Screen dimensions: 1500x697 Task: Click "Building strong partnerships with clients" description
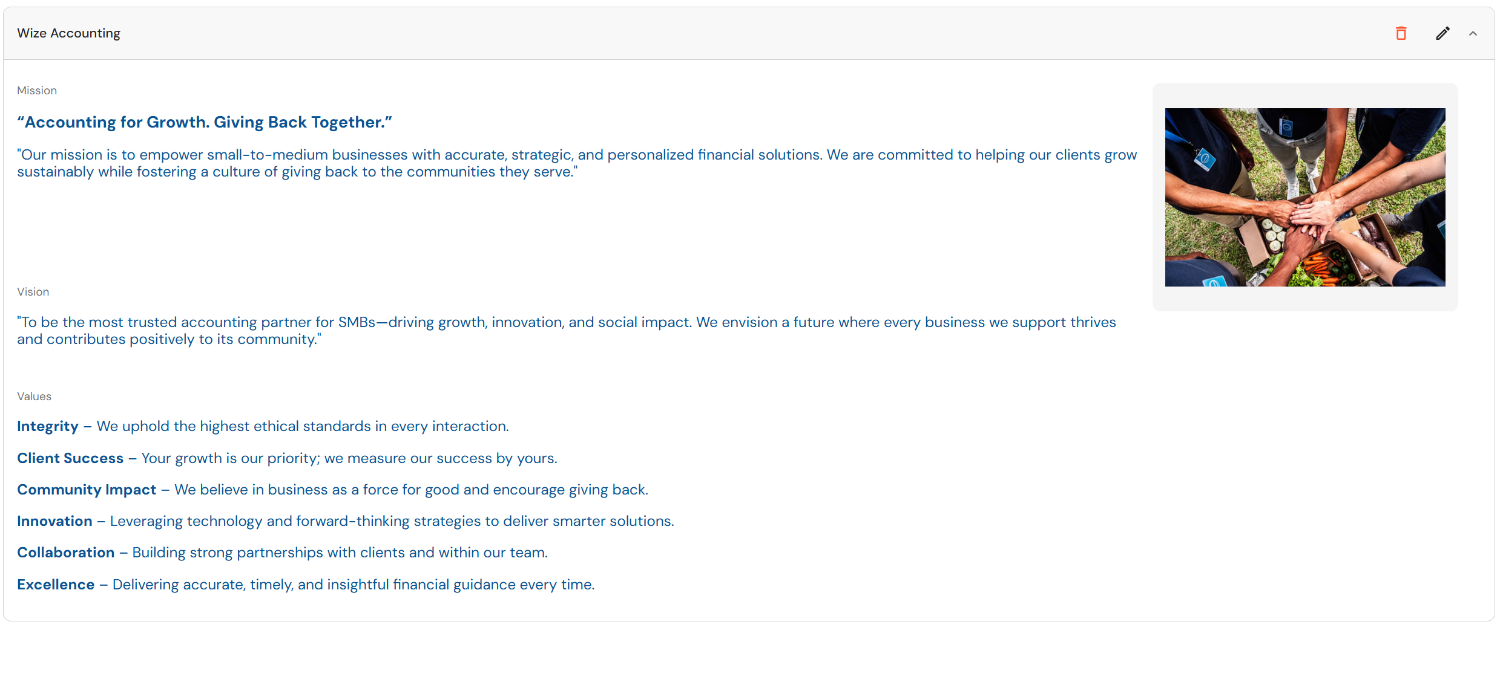tap(340, 553)
